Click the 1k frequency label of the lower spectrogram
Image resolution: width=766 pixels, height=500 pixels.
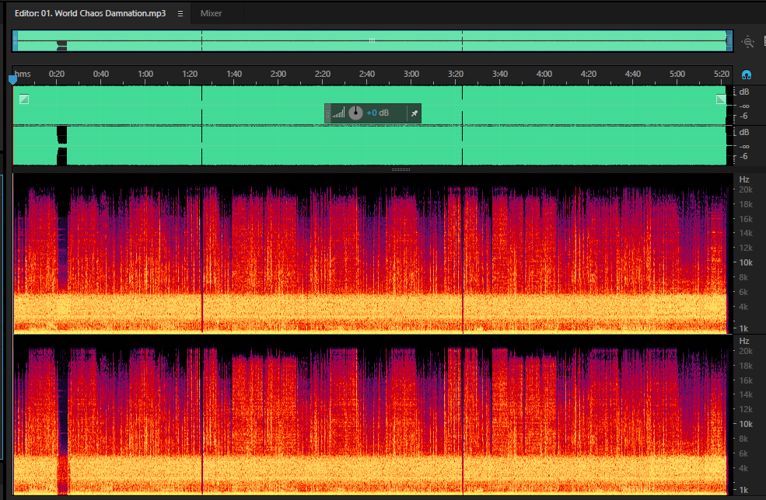coord(743,490)
